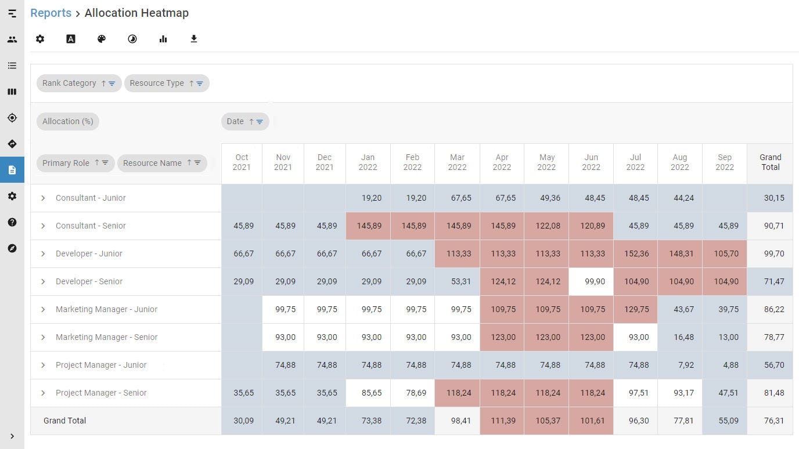The height and width of the screenshot is (449, 799).
Task: Open the team members icon in sidebar
Action: [x=12, y=39]
